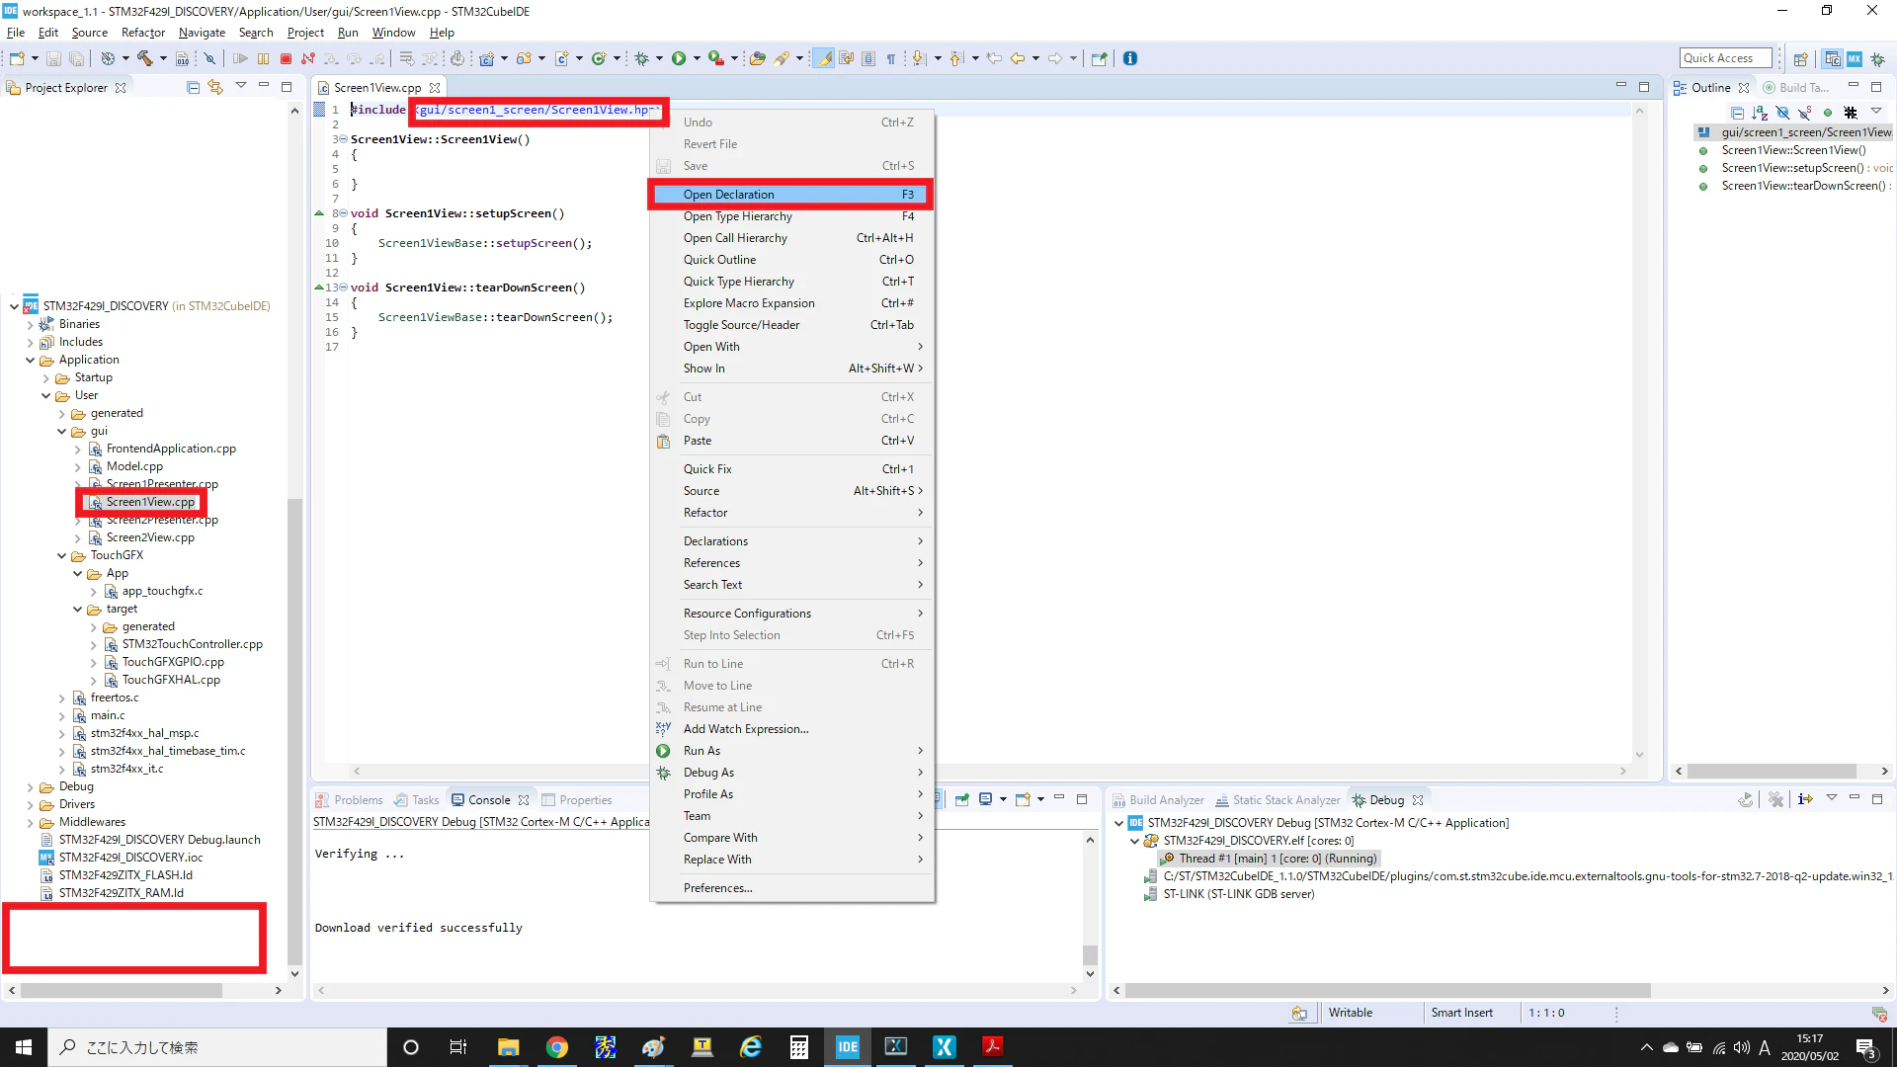Click Preferences... in the context menu
1897x1067 pixels.
click(x=791, y=888)
